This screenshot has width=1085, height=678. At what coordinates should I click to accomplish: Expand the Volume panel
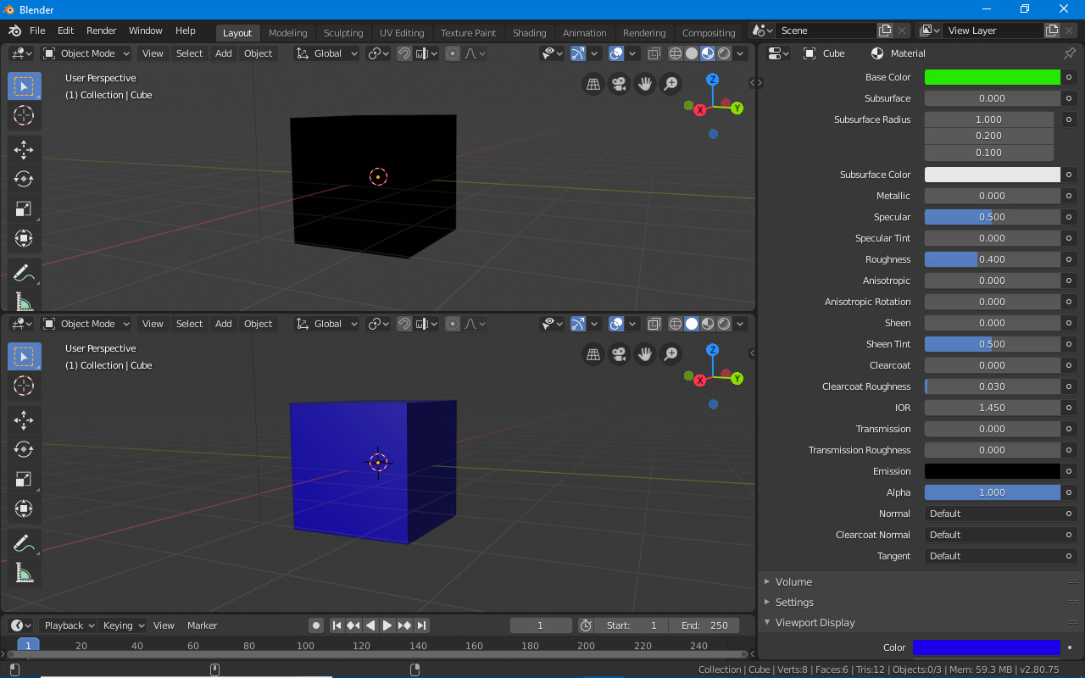[793, 581]
